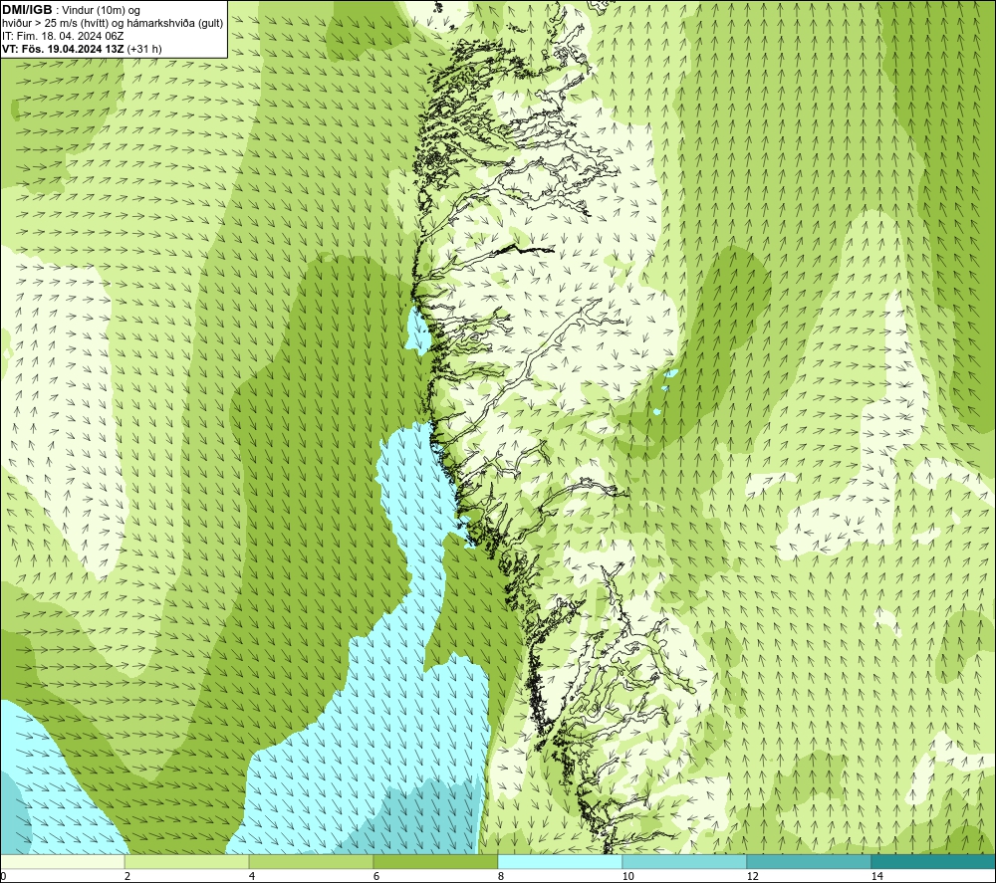This screenshot has width=996, height=883.
Task: Click the DMI/IGB title text
Action: (27, 10)
